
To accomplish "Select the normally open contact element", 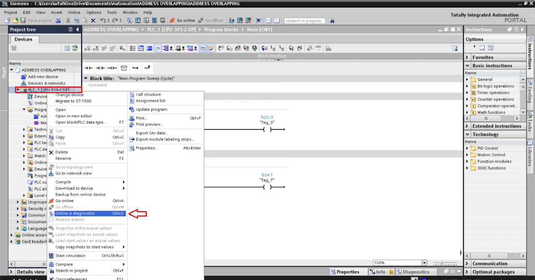I will click(88, 68).
